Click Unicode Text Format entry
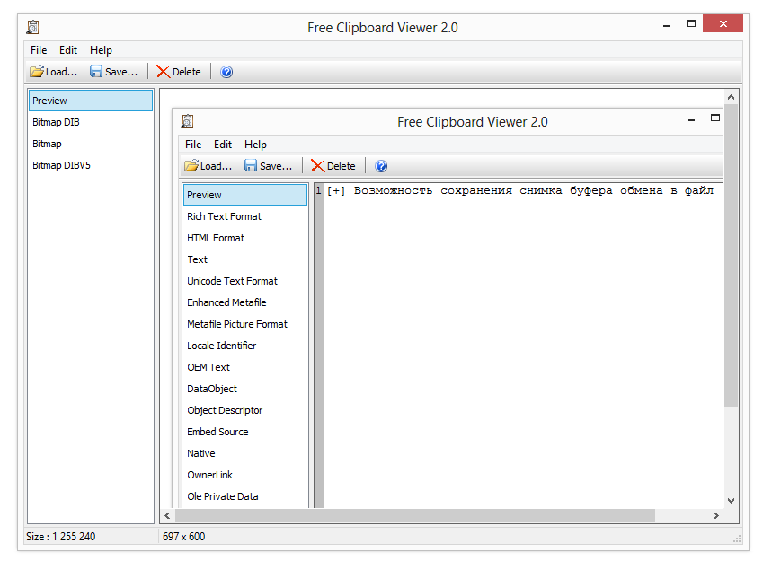 pos(245,281)
